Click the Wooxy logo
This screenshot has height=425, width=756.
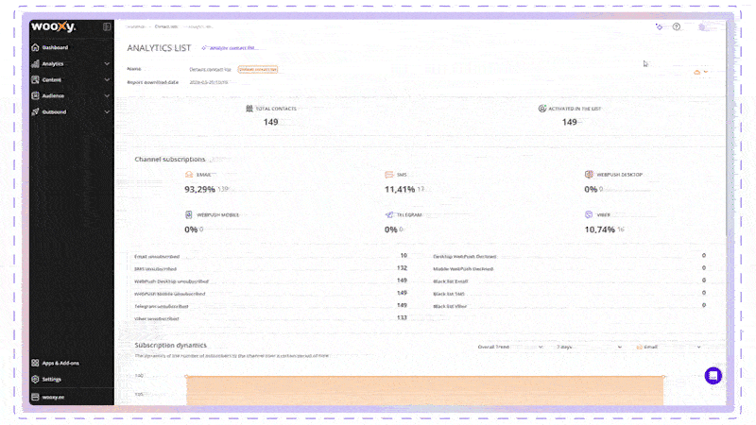point(53,27)
